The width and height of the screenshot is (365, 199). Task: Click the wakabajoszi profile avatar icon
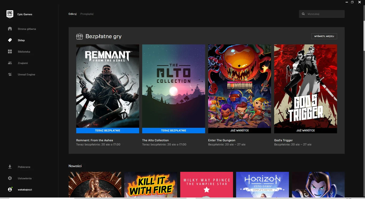coord(10,189)
